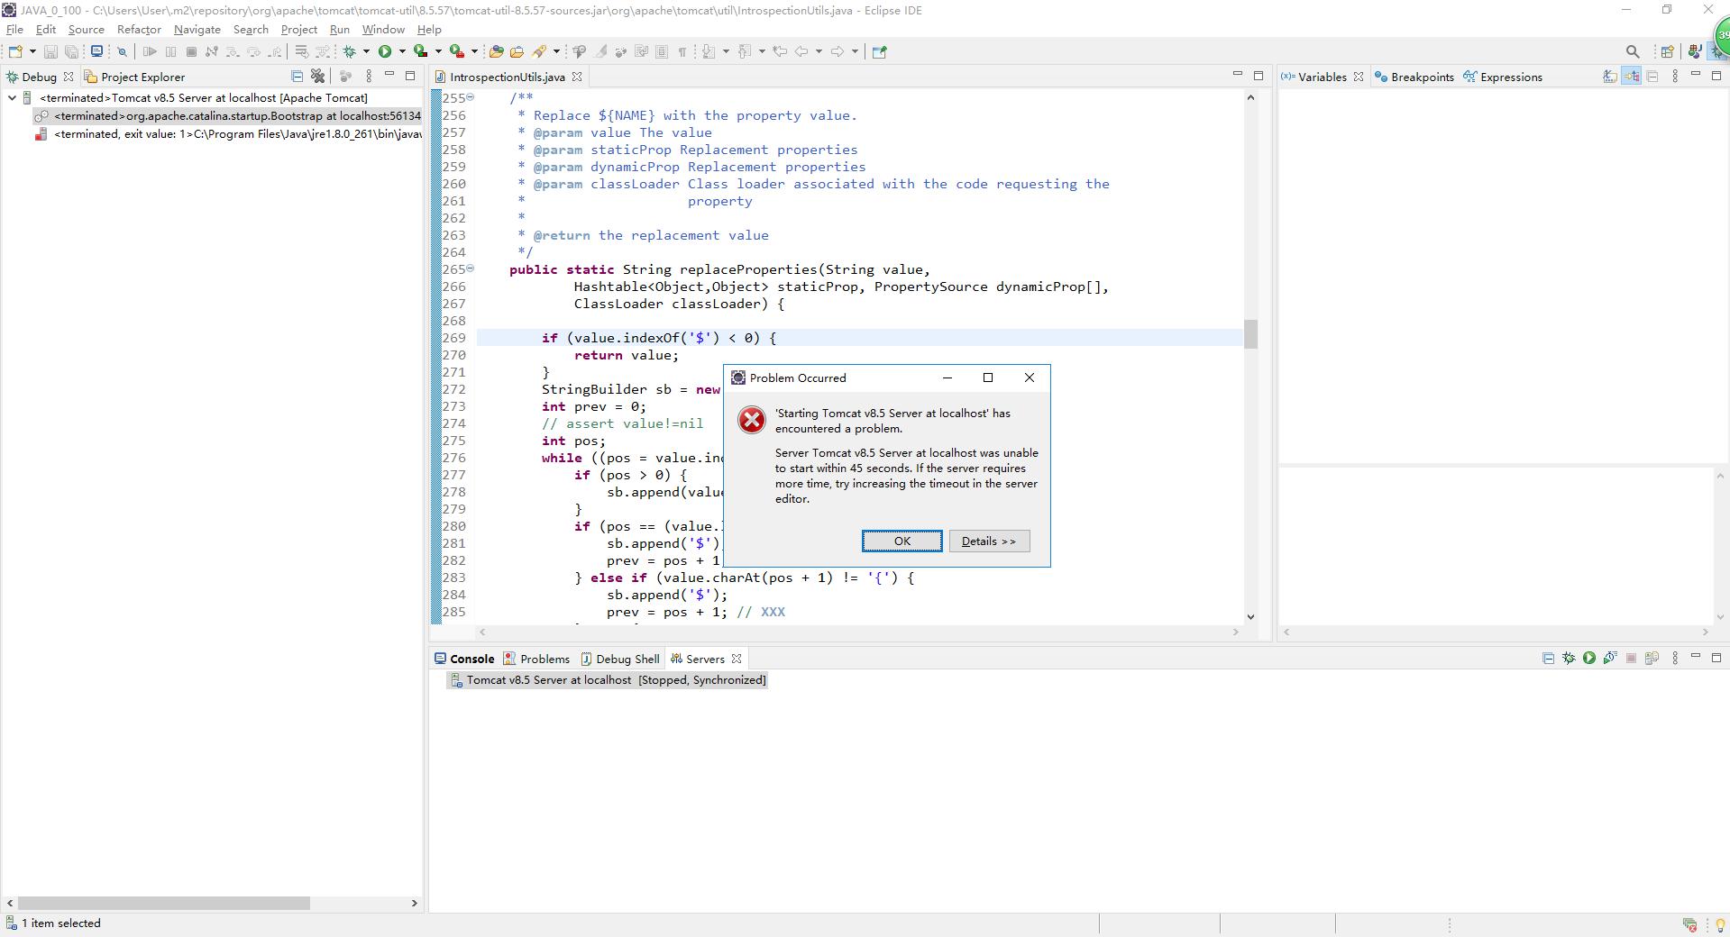Open dropdown arrow beside Run icon

pyautogui.click(x=402, y=51)
